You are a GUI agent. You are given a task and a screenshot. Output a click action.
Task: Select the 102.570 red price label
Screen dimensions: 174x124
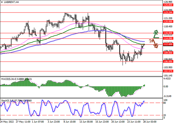click(168, 71)
